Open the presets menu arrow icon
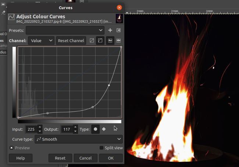 [118, 30]
